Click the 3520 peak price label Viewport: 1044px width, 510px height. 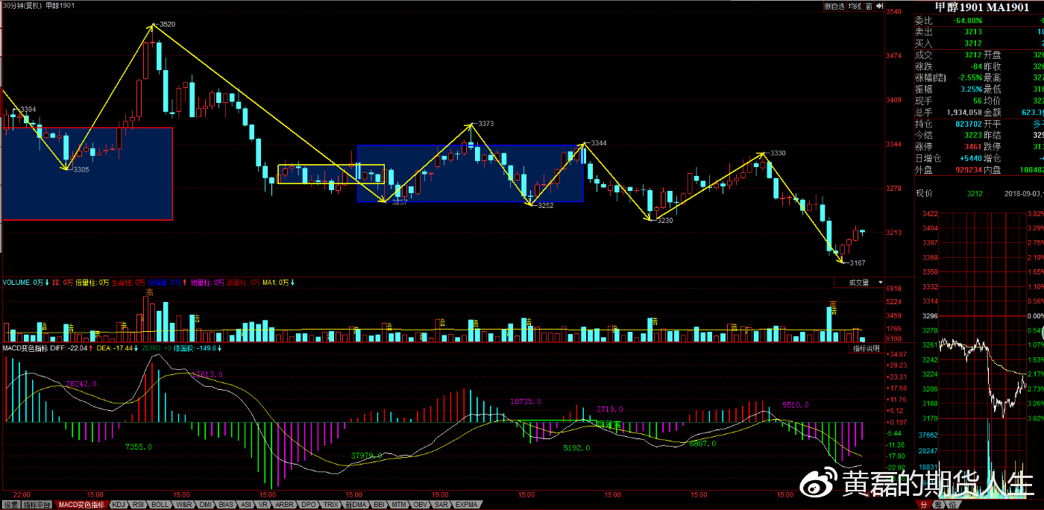coord(168,25)
